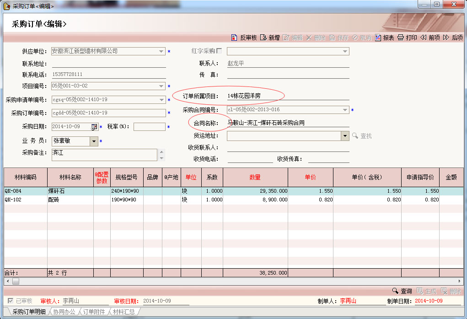Expand the 货运地址 dropdown
Screen dimensions: 467x319
tap(345, 136)
